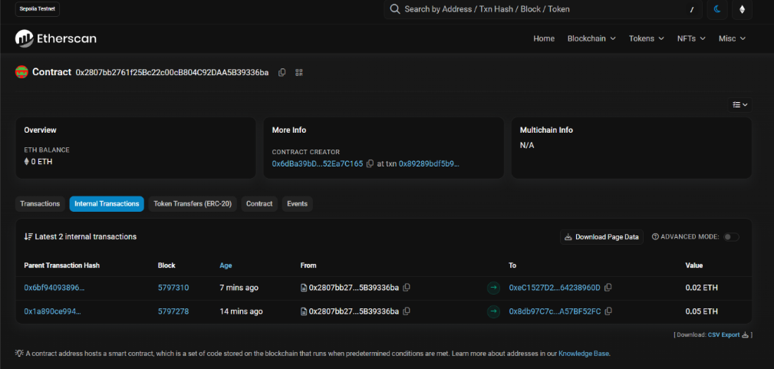Click the search magnifier icon
The width and height of the screenshot is (774, 369).
coord(394,9)
